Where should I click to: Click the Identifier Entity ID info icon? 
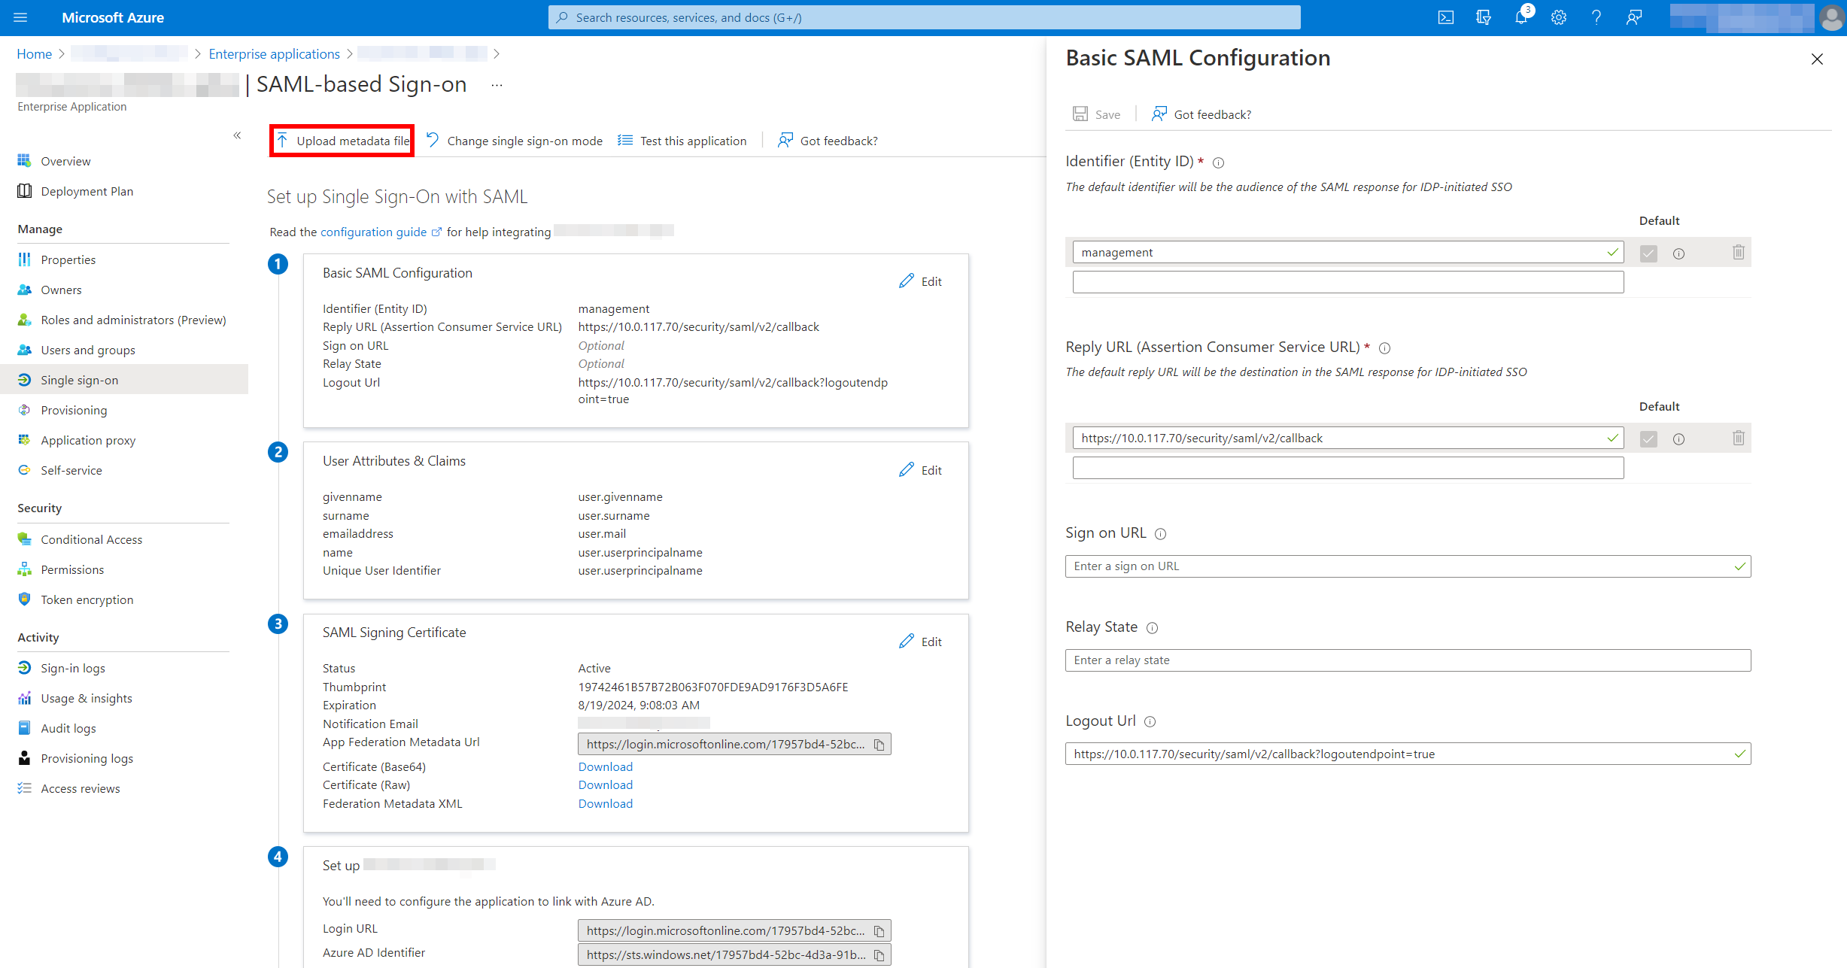click(1219, 162)
